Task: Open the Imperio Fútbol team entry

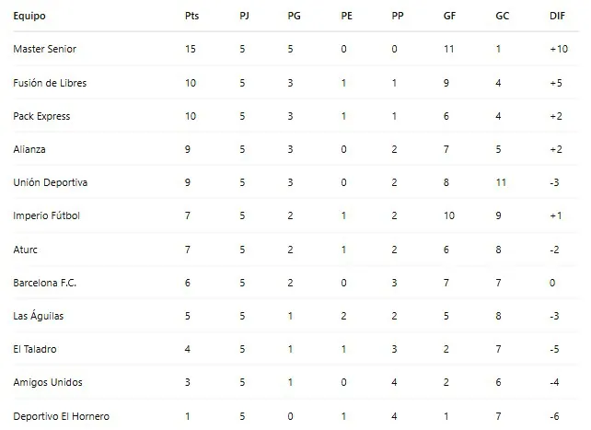Action: pyautogui.click(x=47, y=216)
